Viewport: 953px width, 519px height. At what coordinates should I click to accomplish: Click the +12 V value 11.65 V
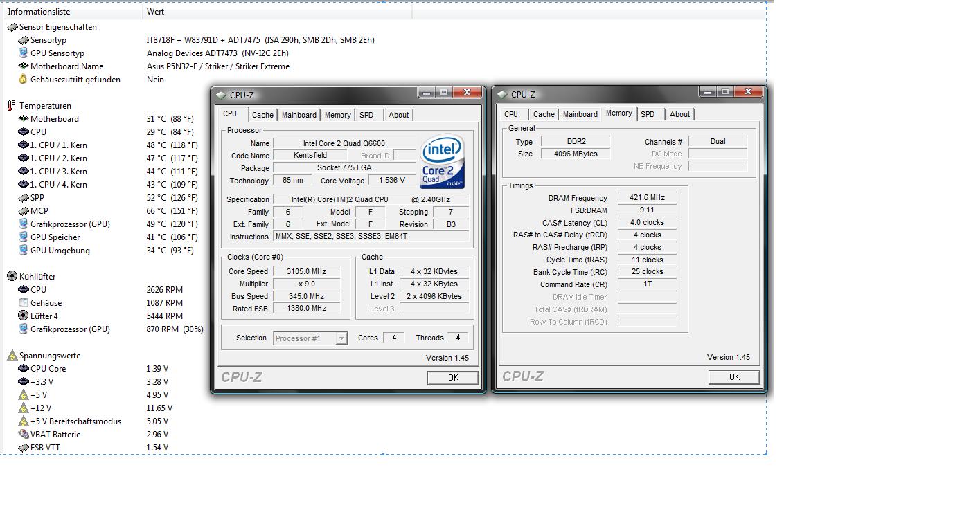(159, 408)
